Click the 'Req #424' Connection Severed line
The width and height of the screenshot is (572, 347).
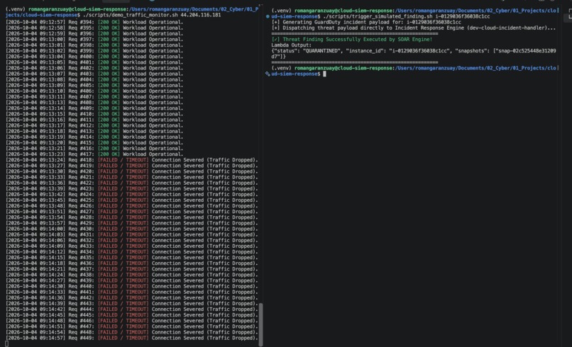(132, 195)
